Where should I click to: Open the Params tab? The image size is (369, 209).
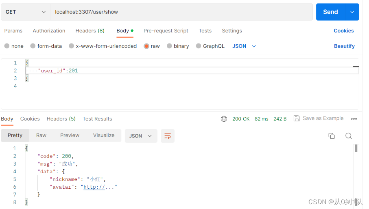[13, 31]
